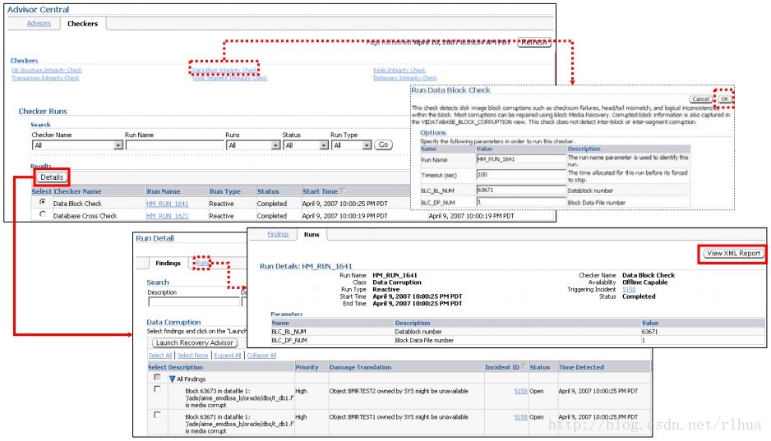Tick the All Findings checkbox
Image resolution: width=771 pixels, height=441 pixels.
[157, 377]
